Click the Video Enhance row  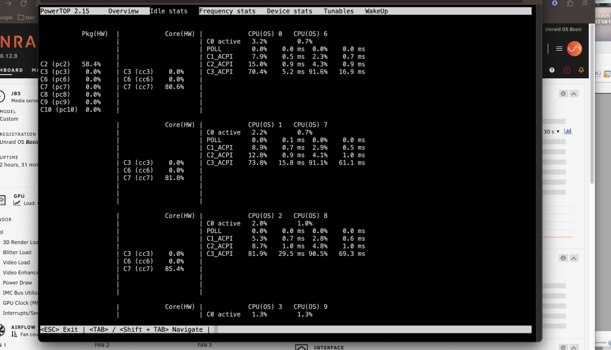click(x=20, y=273)
